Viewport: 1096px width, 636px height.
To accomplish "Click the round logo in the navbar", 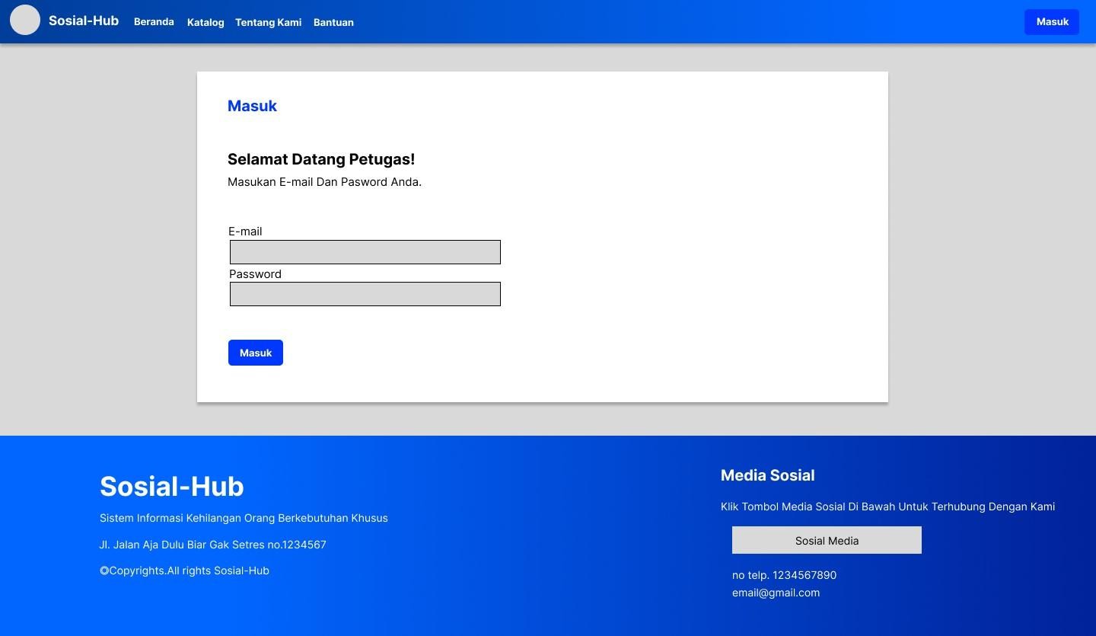I will point(24,21).
